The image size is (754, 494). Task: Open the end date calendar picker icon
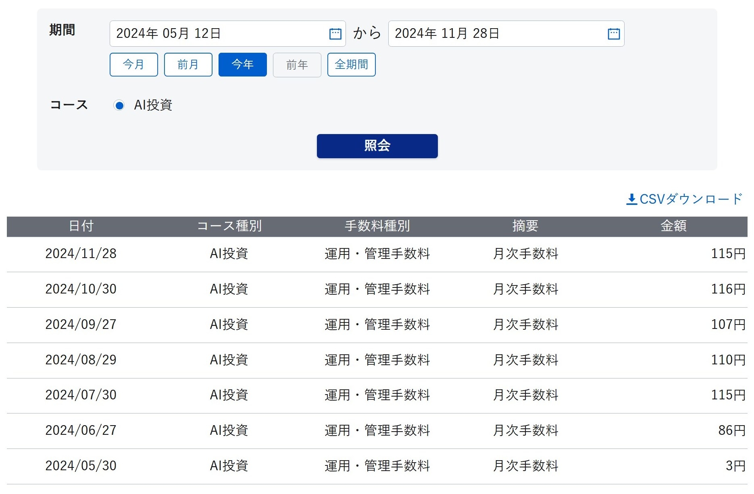click(x=613, y=34)
